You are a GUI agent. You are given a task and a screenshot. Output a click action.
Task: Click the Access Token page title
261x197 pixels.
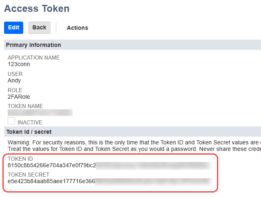(x=37, y=8)
